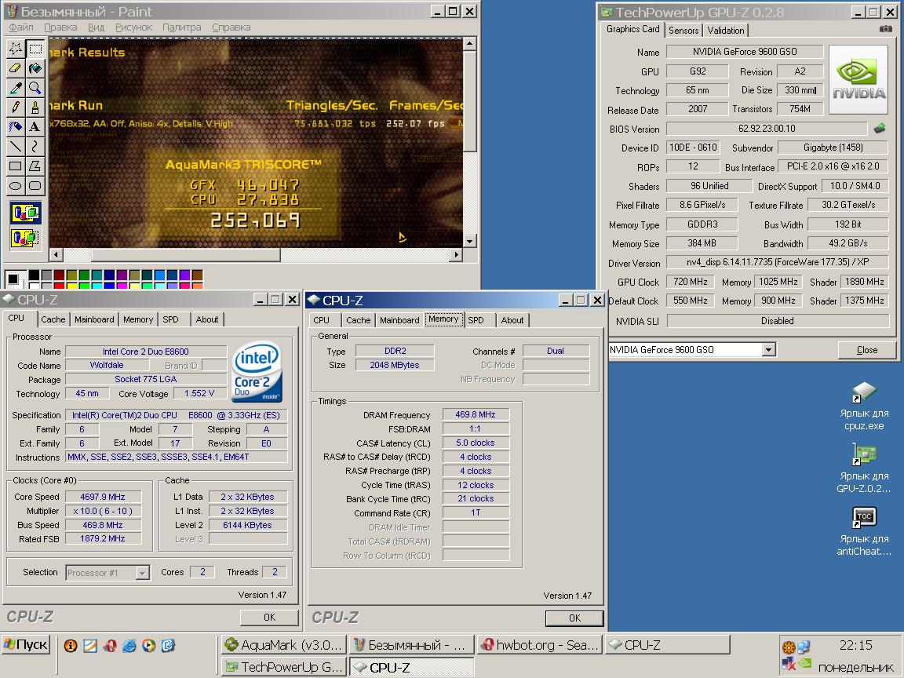Click the Paint vertical scrollbar down arrow
This screenshot has height=678, width=904.
pos(470,241)
